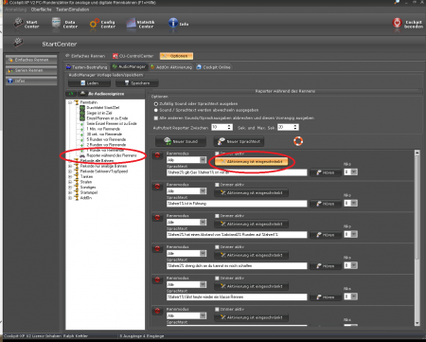Delete the 'gib Gas' entry via its red icon
This screenshot has width=426, height=342.
point(157,155)
